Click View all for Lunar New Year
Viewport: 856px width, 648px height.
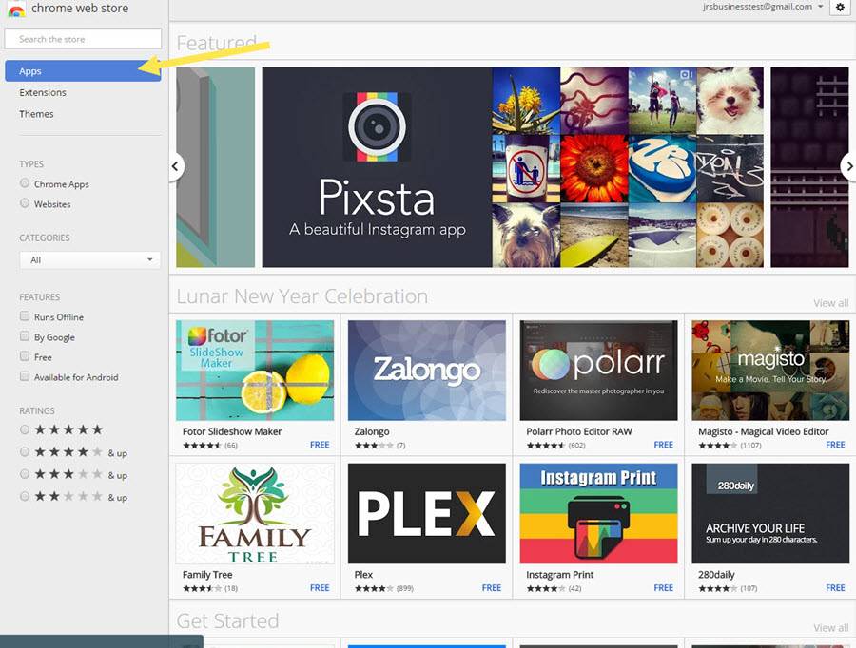(830, 303)
